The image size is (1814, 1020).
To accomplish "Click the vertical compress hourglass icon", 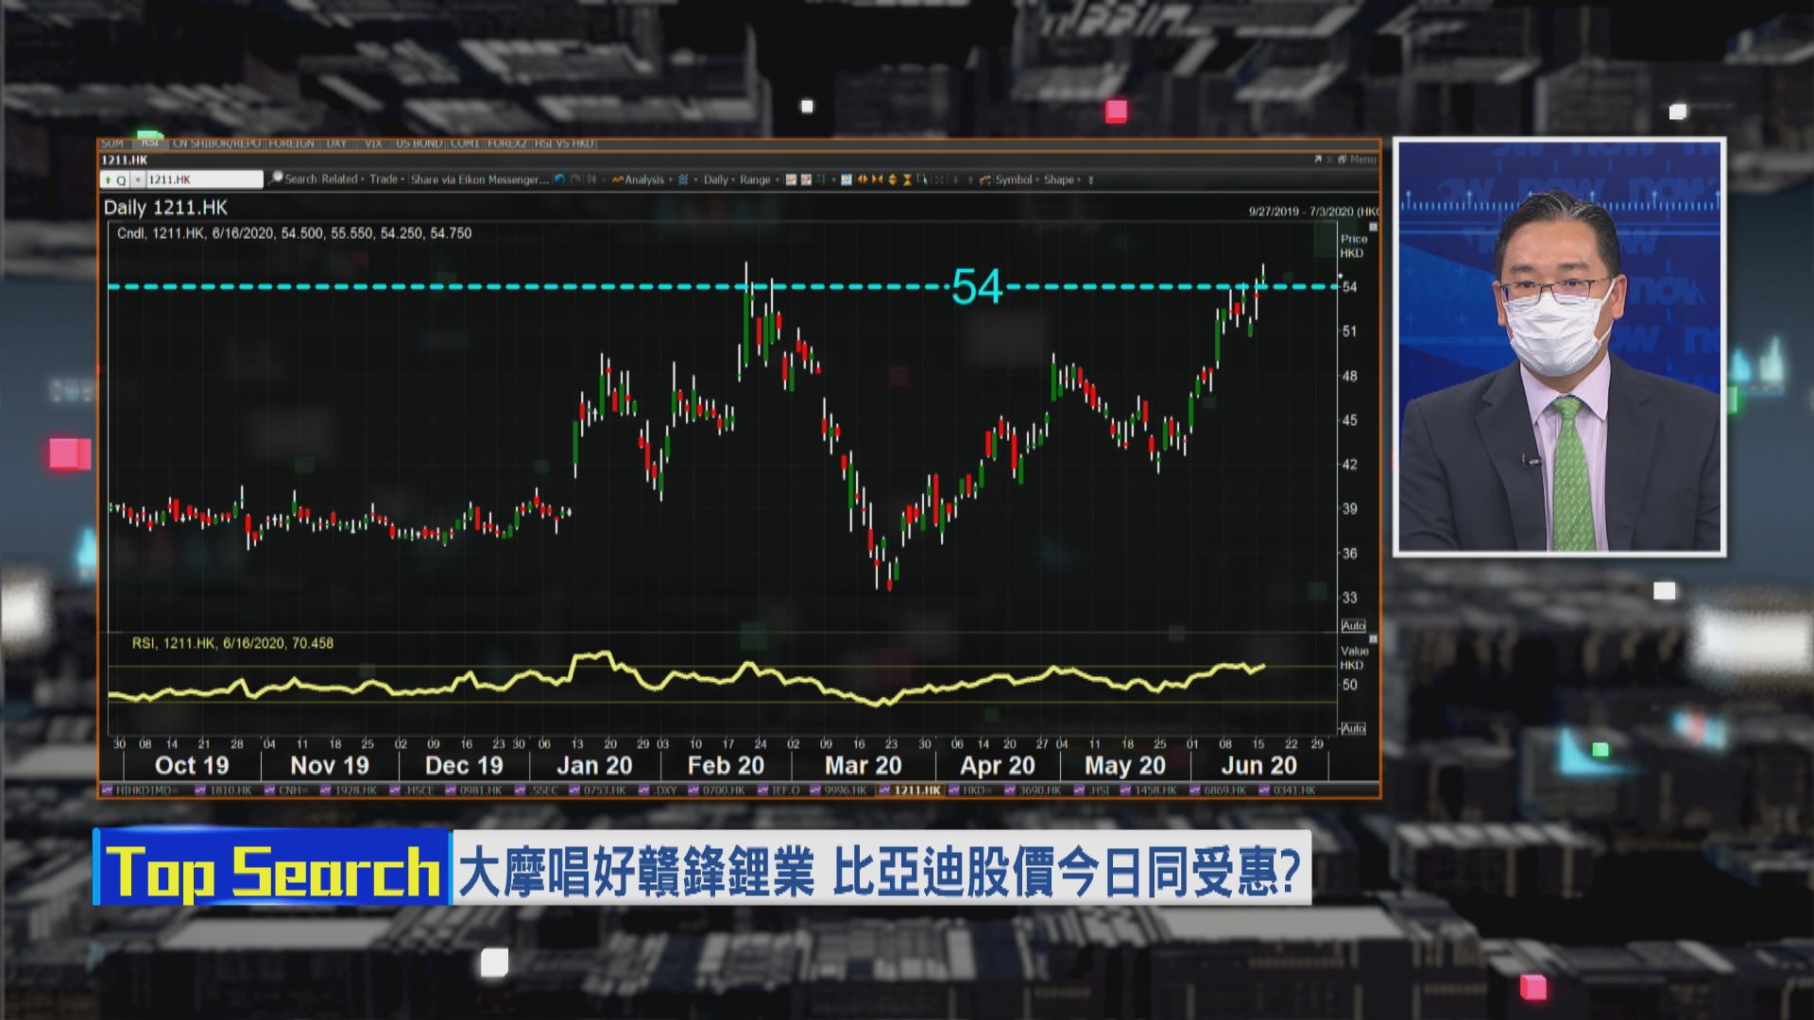I will [907, 179].
